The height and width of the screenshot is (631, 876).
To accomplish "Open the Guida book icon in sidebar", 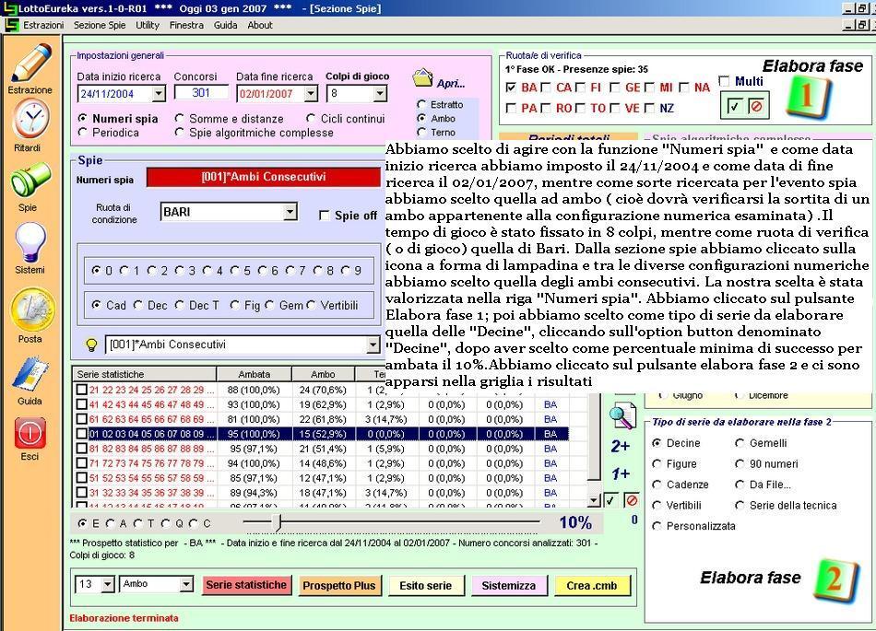I will (30, 373).
